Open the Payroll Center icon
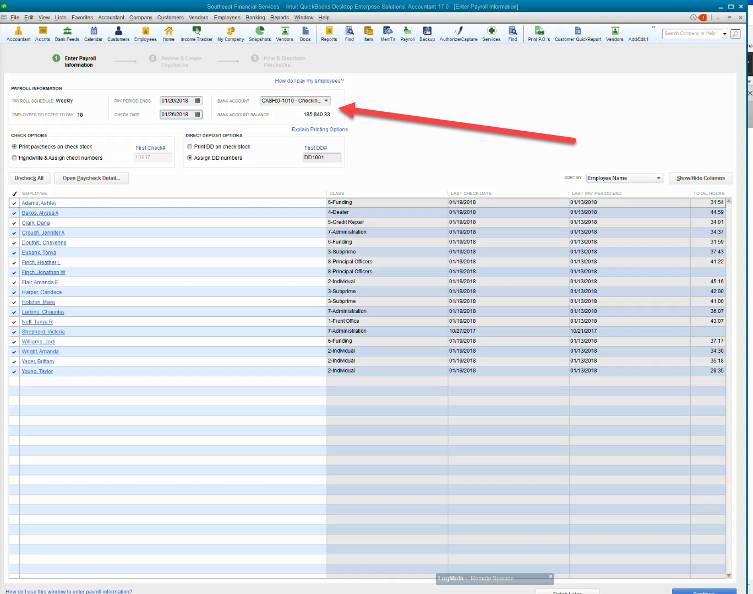 (x=407, y=33)
